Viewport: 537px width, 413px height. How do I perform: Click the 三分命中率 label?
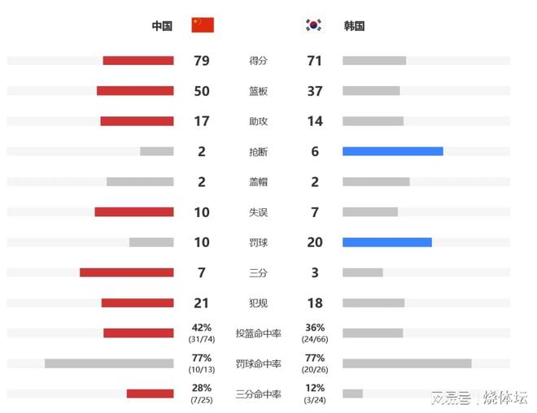pyautogui.click(x=258, y=394)
